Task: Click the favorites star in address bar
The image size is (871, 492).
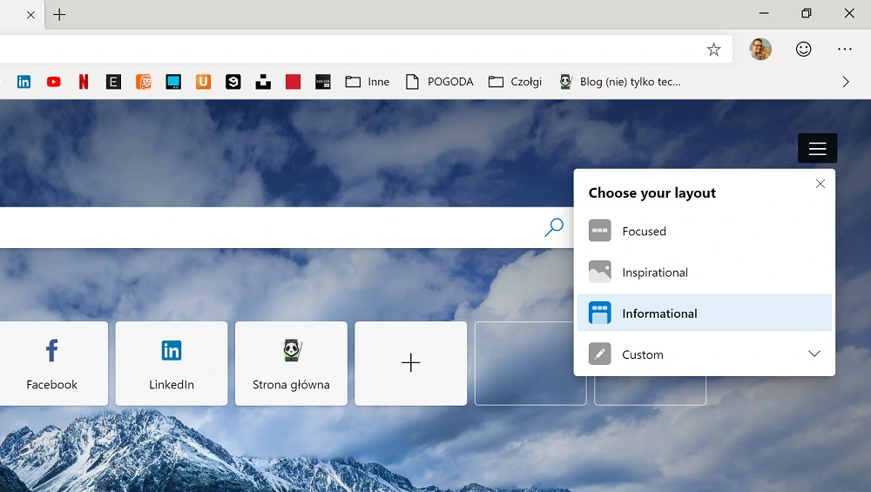Action: tap(713, 50)
